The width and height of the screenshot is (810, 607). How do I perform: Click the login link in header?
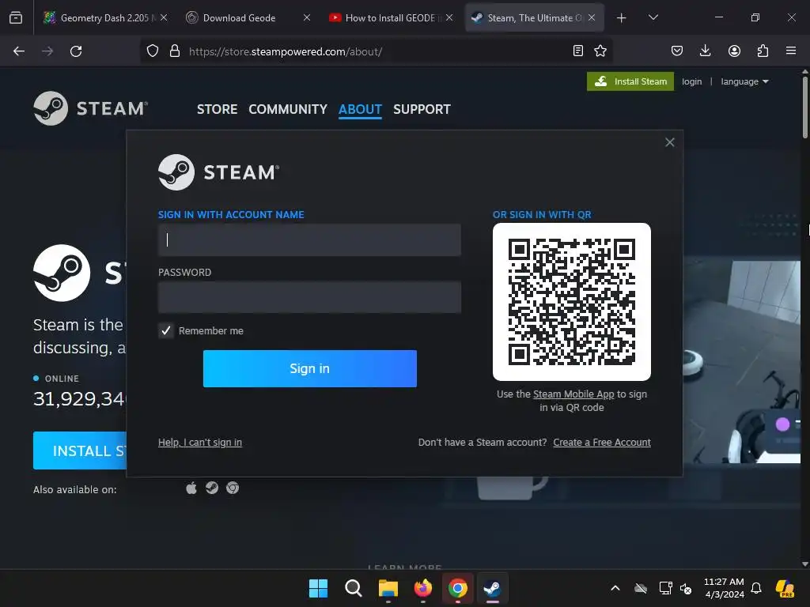[691, 81]
